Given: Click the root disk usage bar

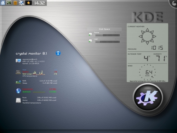Looking at the screenshot, I should point(107,42).
